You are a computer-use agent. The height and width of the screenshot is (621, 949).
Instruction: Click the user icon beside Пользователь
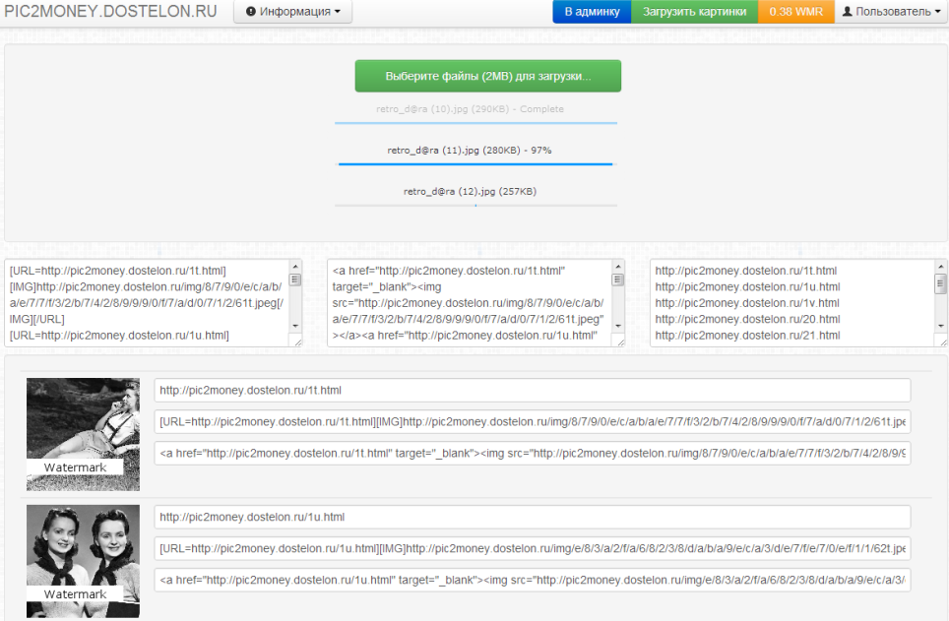coord(847,12)
